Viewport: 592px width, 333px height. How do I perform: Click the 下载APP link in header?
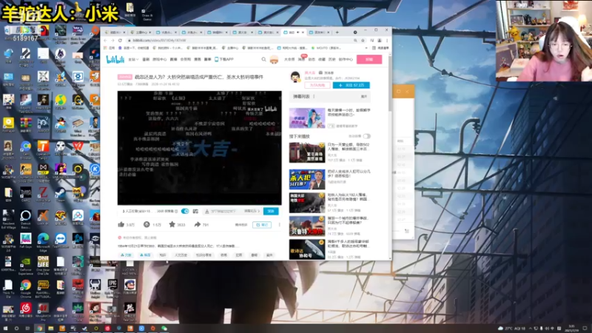224,59
